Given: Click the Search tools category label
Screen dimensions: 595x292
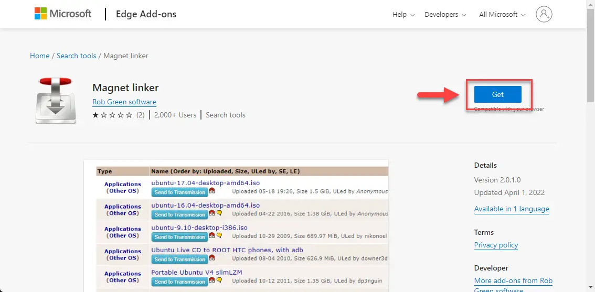Looking at the screenshot, I should pyautogui.click(x=226, y=115).
